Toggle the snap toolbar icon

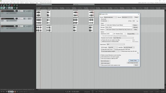coord(15,8)
